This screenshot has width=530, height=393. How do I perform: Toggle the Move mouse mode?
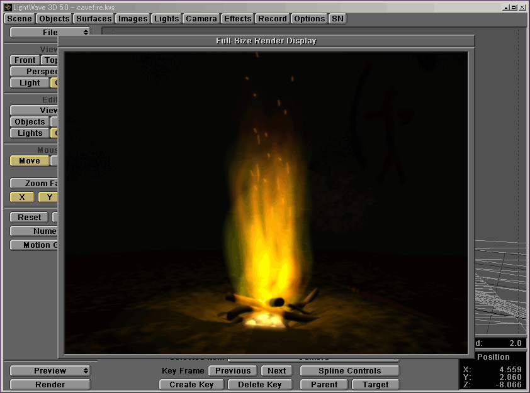30,161
